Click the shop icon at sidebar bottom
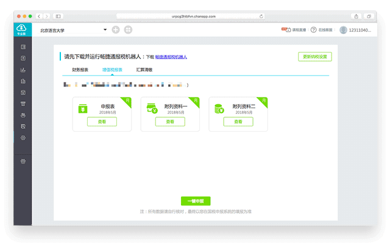Image resolution: width=390 pixels, height=247 pixels. [23, 162]
